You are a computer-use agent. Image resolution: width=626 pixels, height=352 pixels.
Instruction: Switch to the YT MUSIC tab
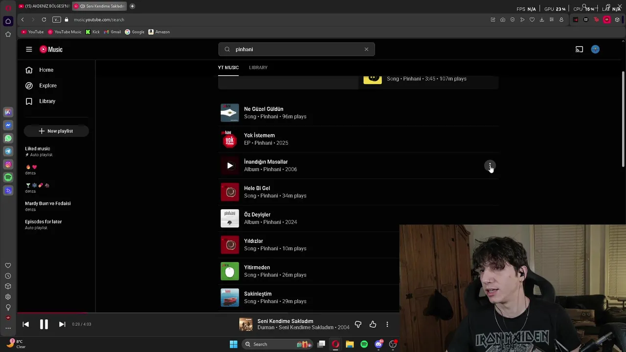pos(228,67)
